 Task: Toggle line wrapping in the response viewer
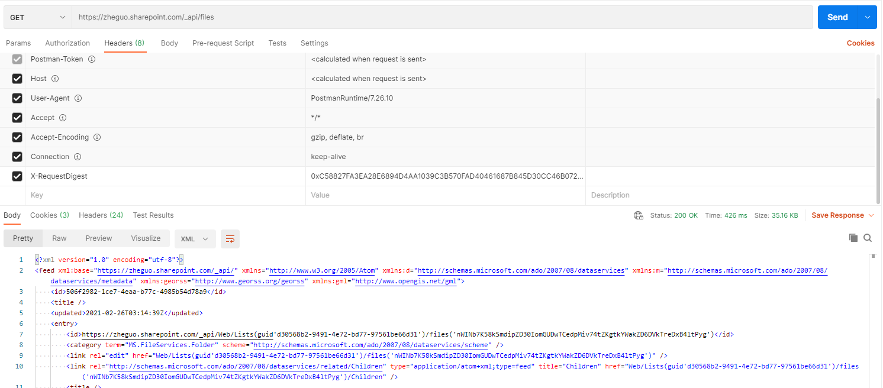230,239
